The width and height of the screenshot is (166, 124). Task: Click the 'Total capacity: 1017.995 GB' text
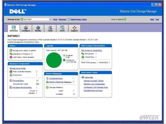pos(57,50)
